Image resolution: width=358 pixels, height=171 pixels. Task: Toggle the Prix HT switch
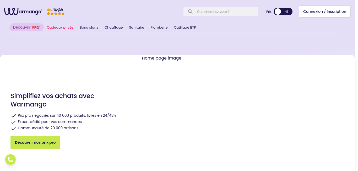point(283,12)
